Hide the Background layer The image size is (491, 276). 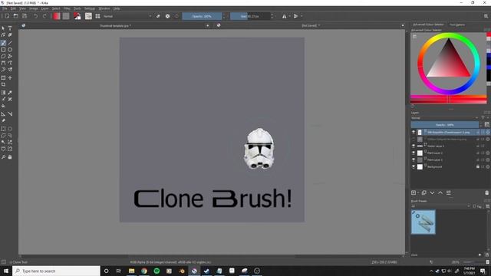pos(414,167)
